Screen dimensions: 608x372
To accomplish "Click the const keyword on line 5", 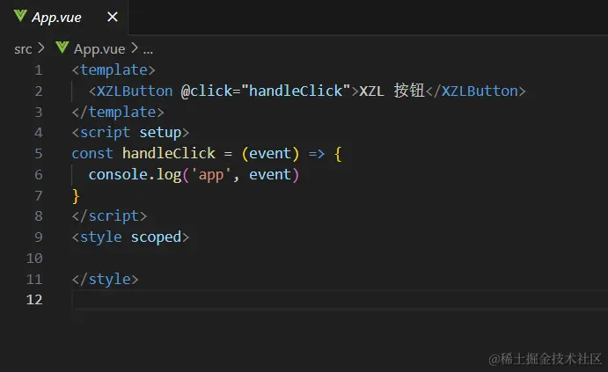I will 92,153.
